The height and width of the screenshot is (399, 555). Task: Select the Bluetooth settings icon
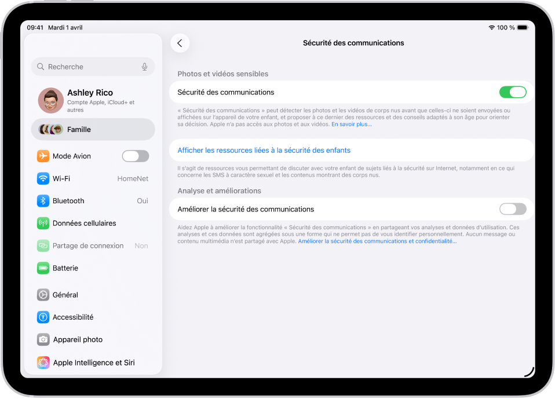click(43, 200)
